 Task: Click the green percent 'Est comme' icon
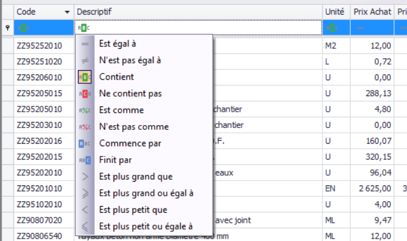tap(85, 111)
